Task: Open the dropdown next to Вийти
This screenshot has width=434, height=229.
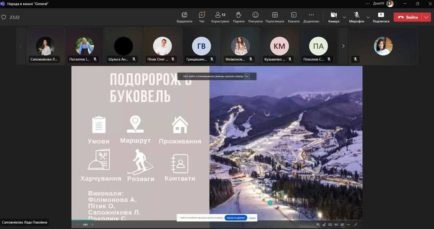Action: (426, 17)
